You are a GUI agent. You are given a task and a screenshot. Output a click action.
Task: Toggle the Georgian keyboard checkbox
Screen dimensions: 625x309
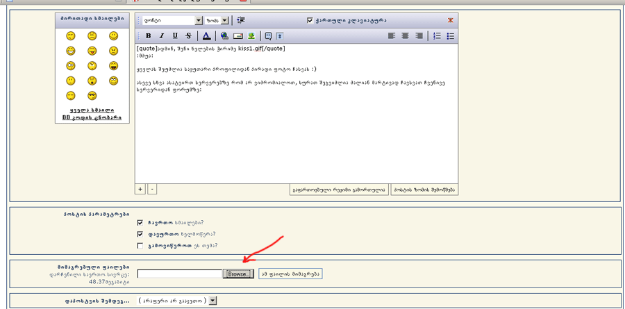[310, 21]
